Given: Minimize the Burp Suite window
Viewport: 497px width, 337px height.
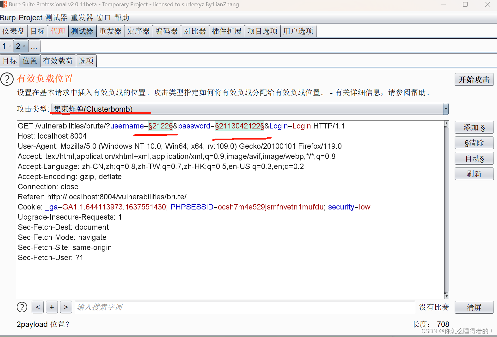Looking at the screenshot, I should click(443, 4).
